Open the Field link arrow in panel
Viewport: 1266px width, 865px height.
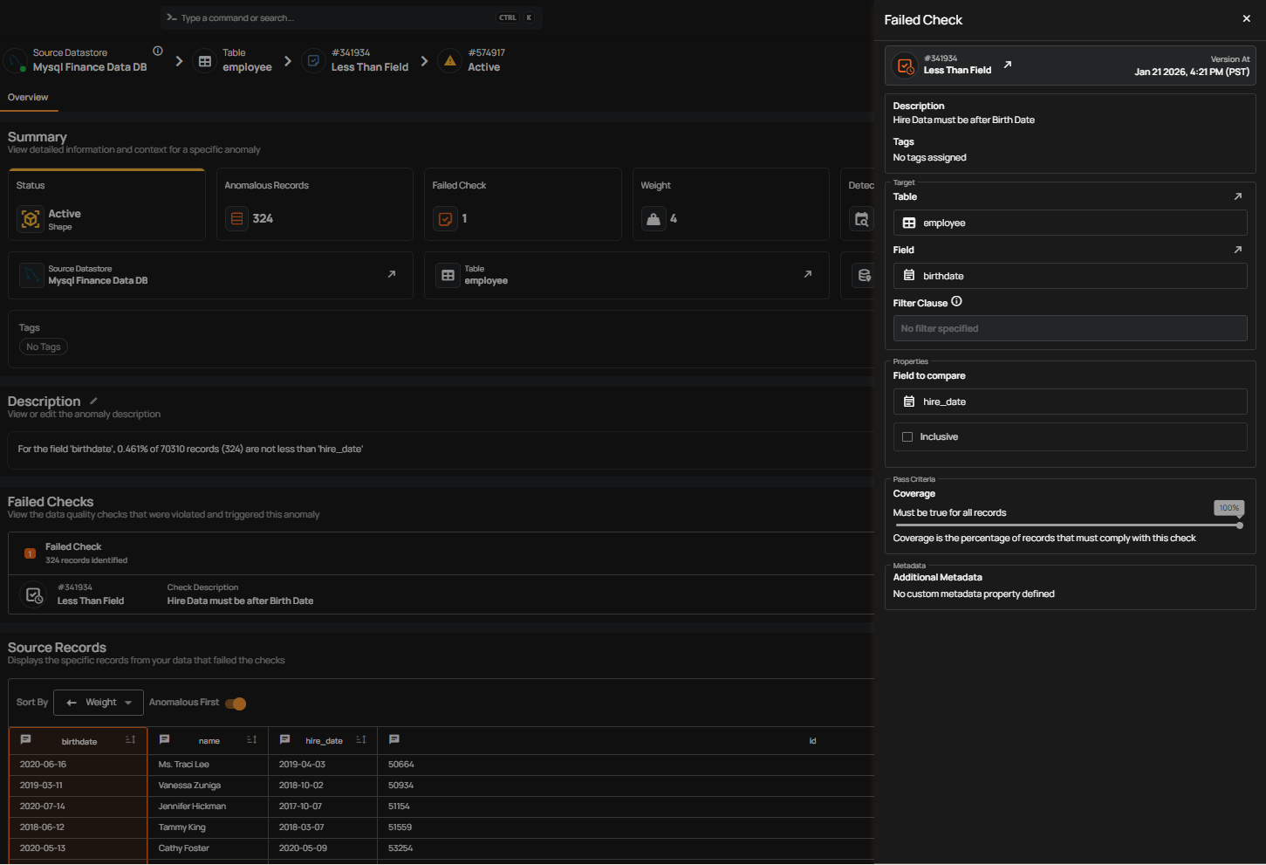coord(1237,250)
